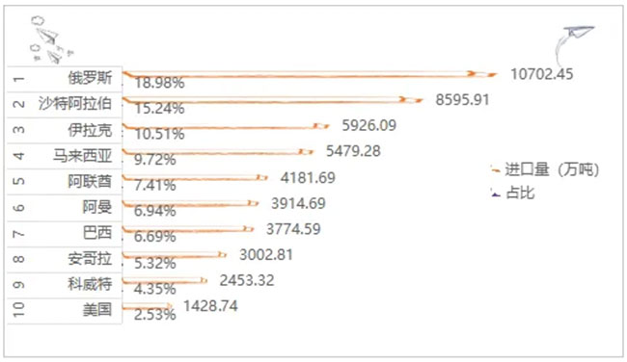Select the 进口量 (万吨) legend label

coord(552,169)
